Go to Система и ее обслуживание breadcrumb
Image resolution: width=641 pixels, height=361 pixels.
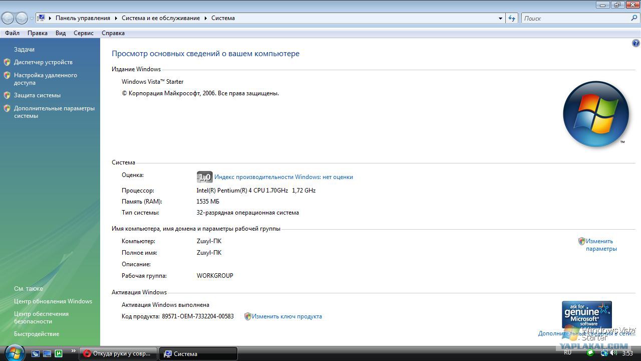(x=161, y=18)
